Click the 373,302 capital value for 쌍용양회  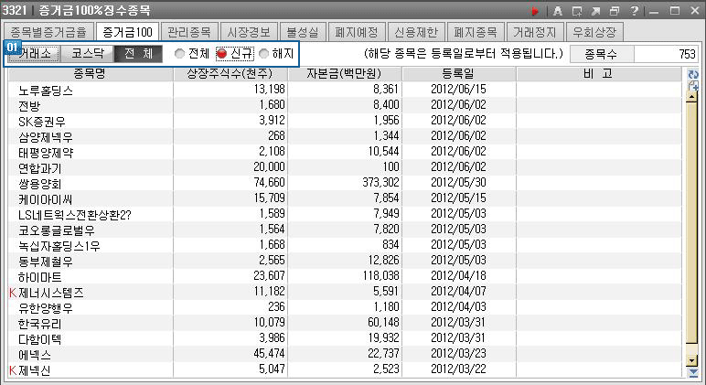pyautogui.click(x=381, y=182)
